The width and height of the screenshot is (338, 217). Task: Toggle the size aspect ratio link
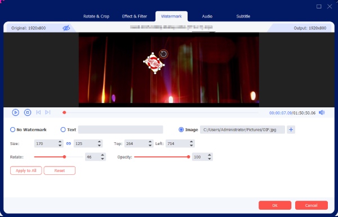(x=69, y=143)
